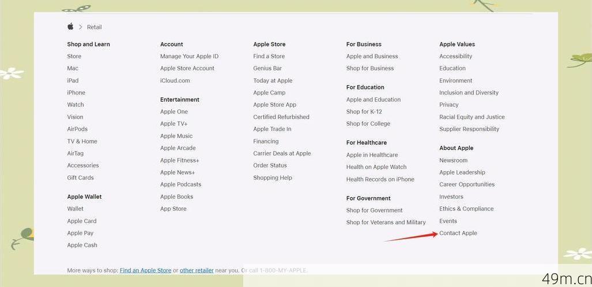Browse Certified Refurbished
The image size is (592, 287).
[281, 117]
